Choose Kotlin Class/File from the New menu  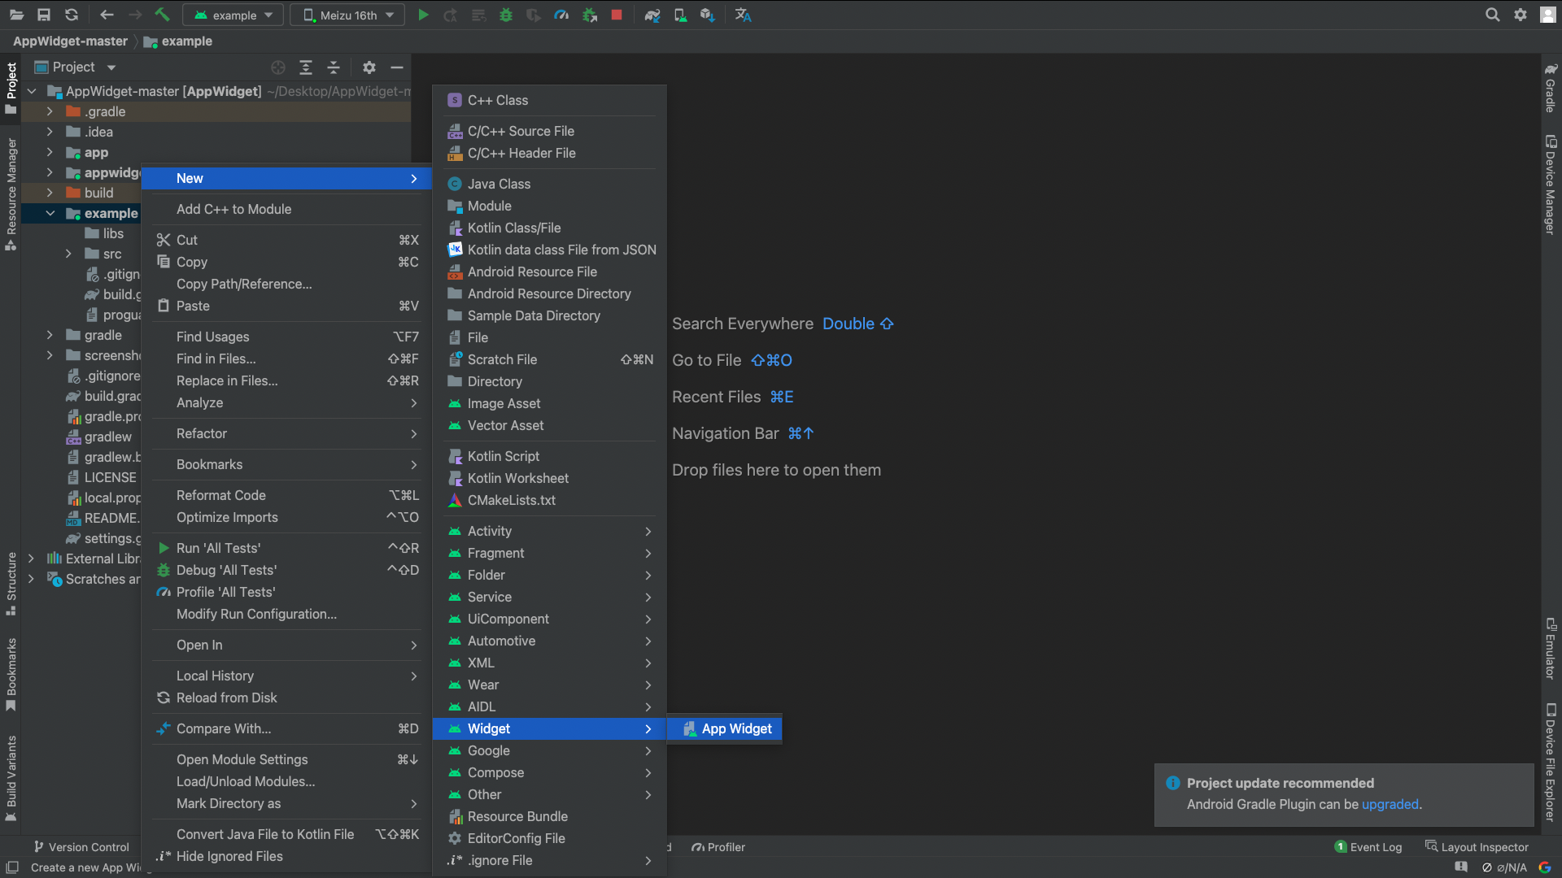[550, 228]
